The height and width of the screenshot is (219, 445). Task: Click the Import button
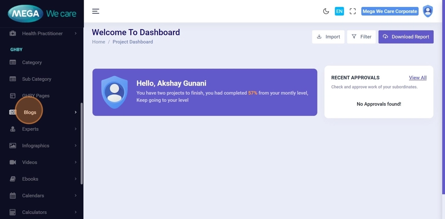pos(328,37)
